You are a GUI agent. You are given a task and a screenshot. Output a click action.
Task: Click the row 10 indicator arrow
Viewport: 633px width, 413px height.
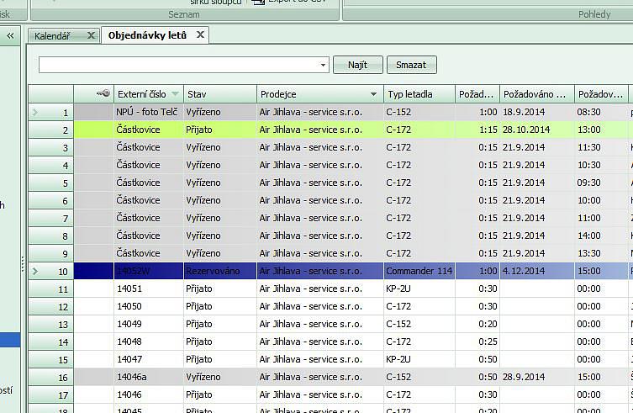(34, 271)
